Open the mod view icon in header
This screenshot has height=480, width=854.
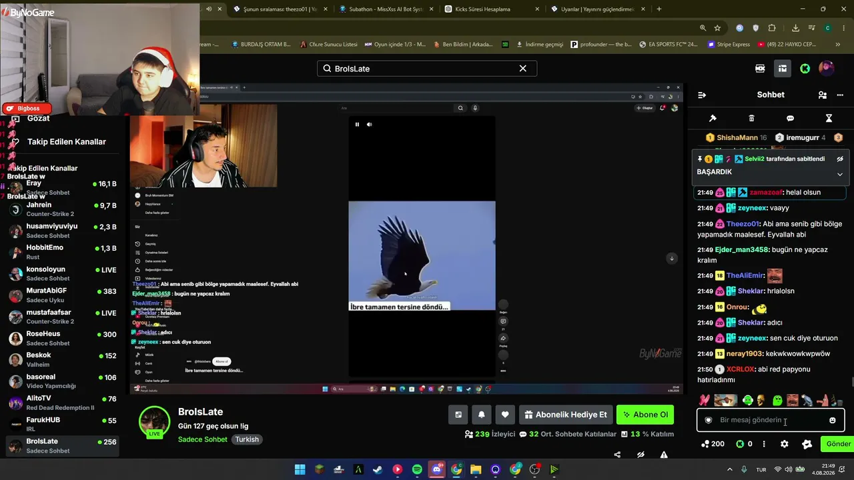point(760,69)
